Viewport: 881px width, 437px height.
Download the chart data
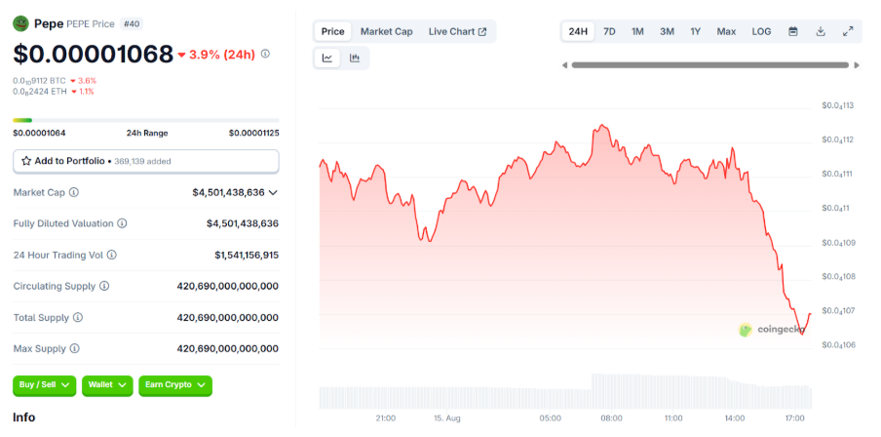tap(821, 31)
